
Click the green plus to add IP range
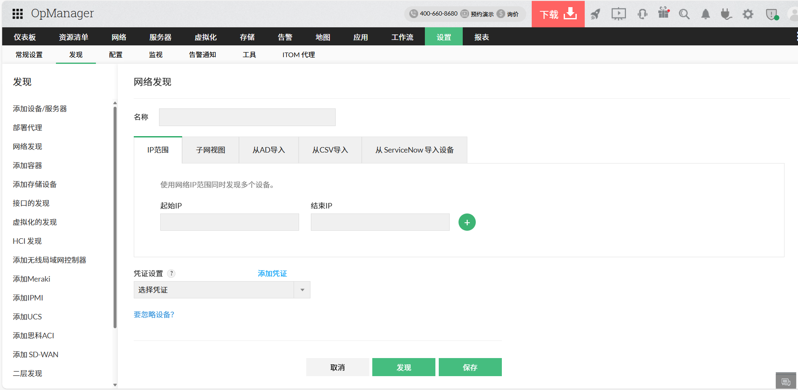tap(467, 222)
